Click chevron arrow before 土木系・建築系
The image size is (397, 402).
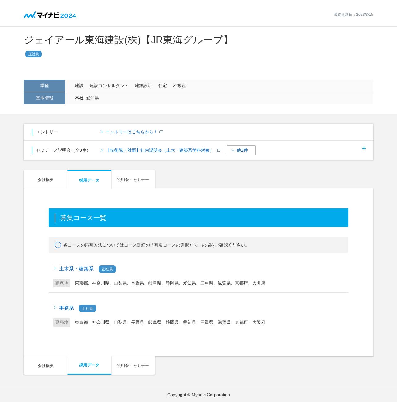click(x=55, y=268)
